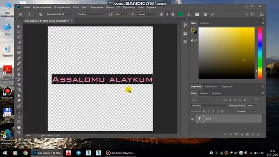Toggle filter for pixel layers
The width and height of the screenshot is (279, 157).
tap(225, 100)
